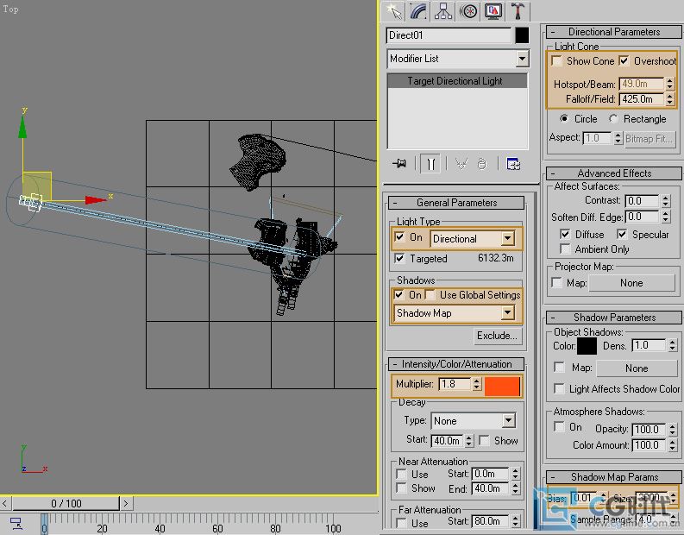Select the Rectangle radio button
The image size is (684, 535).
click(614, 119)
